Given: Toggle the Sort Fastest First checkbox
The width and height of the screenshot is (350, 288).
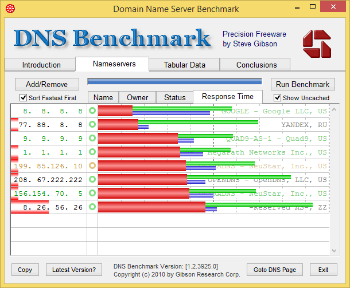Looking at the screenshot, I should click(x=24, y=98).
